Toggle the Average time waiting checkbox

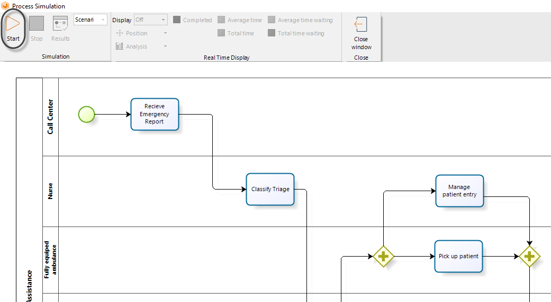point(272,20)
